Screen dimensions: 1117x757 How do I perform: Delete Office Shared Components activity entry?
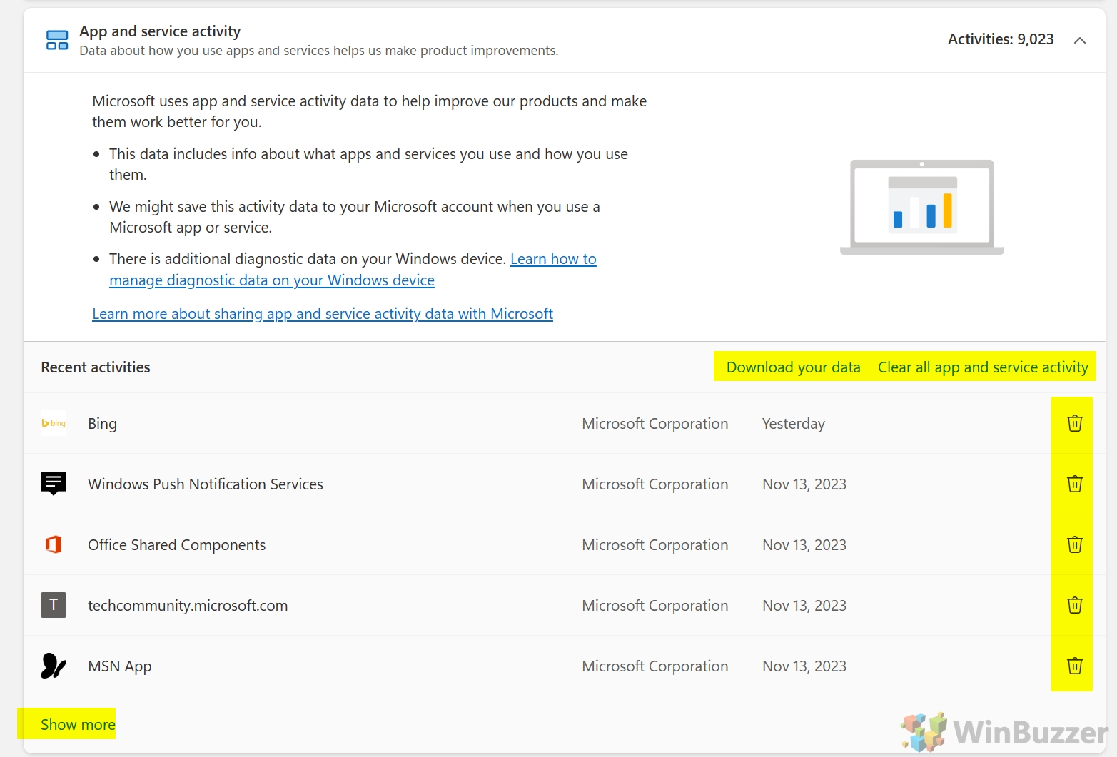(1074, 544)
